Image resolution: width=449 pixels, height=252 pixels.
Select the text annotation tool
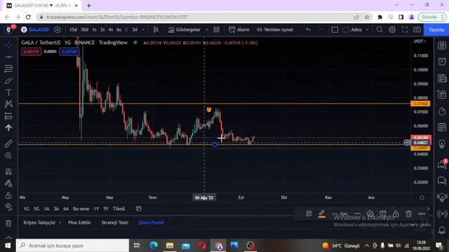click(8, 92)
